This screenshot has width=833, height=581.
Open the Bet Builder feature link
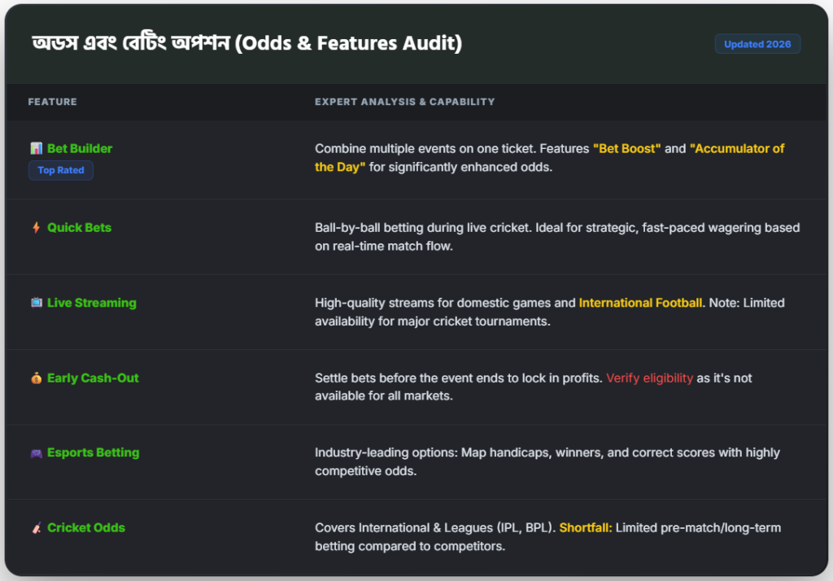point(80,149)
